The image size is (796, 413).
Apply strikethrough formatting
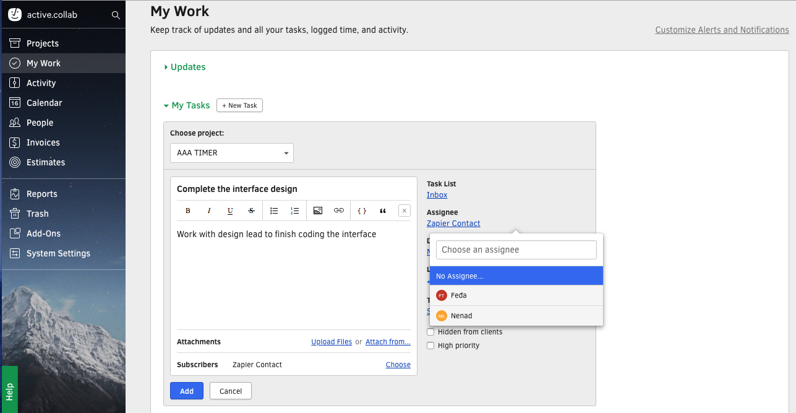point(251,211)
